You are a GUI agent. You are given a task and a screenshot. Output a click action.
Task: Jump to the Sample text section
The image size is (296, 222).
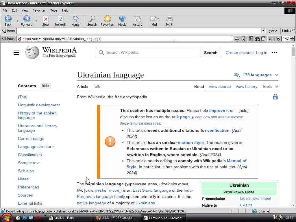point(29,163)
